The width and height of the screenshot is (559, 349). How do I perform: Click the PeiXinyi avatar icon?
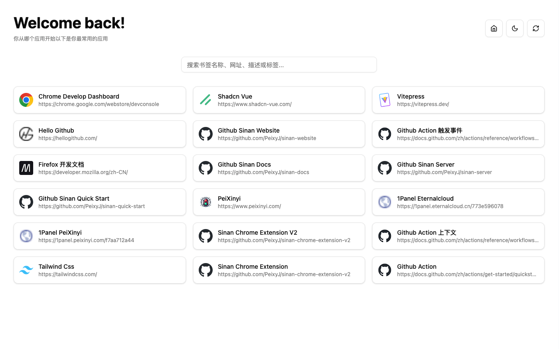click(x=206, y=202)
